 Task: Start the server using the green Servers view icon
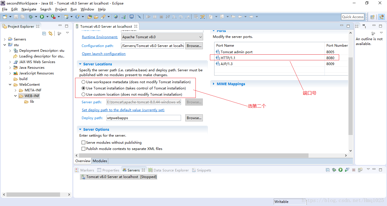(x=340, y=170)
